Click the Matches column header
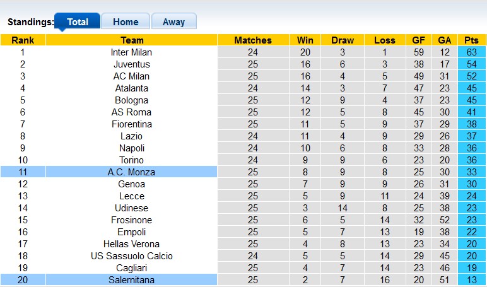The height and width of the screenshot is (287, 487). (x=253, y=40)
